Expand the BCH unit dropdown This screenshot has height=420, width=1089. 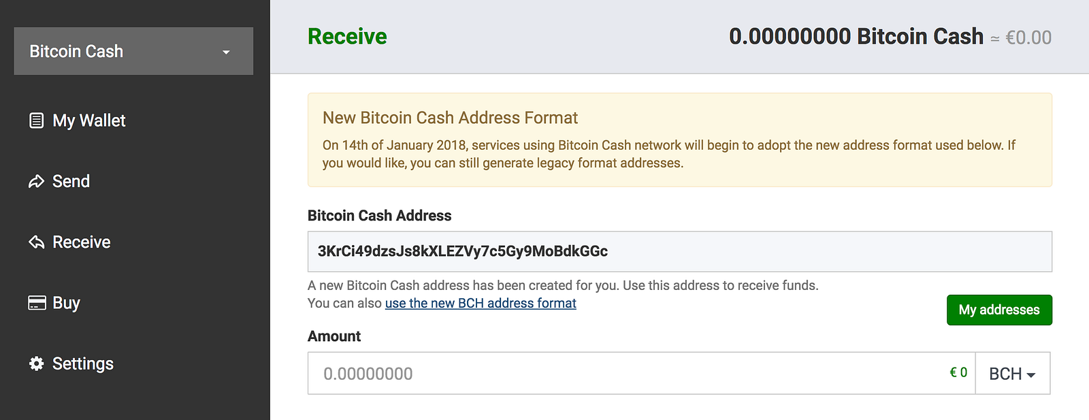click(x=1012, y=374)
